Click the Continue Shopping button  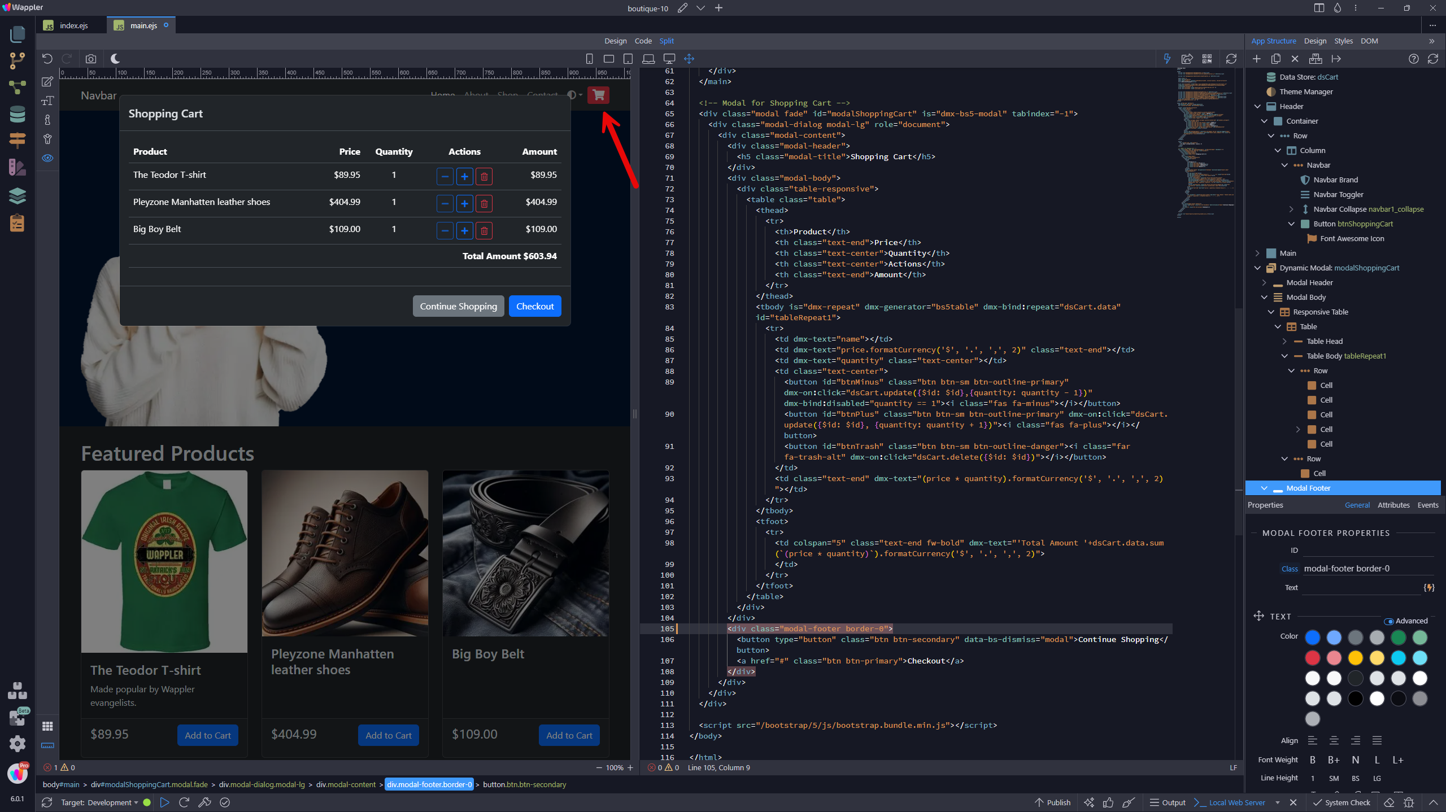coord(458,306)
